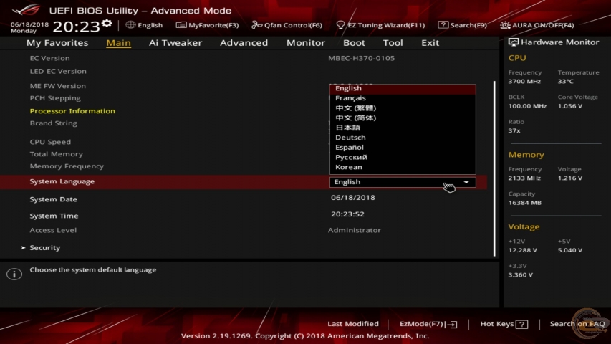Click the Total Memory label
This screenshot has height=344, width=611.
[x=56, y=154]
